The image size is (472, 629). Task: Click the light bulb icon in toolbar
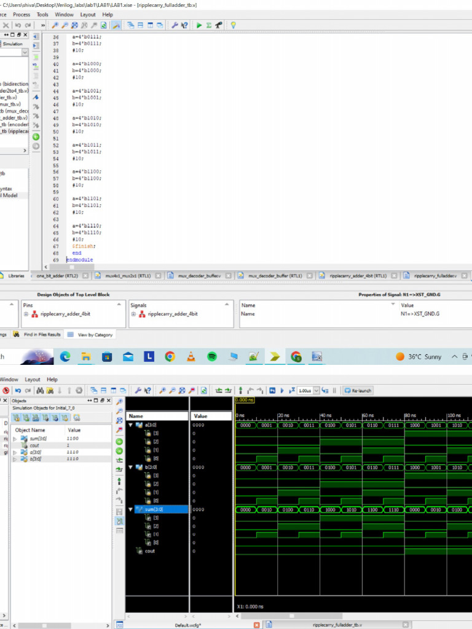point(233,25)
